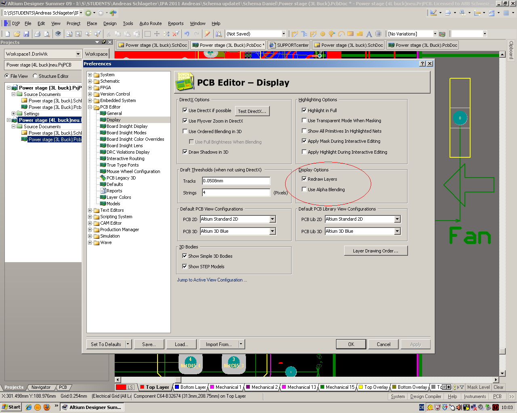
Task: Open the Auto Route menu
Action: [151, 23]
